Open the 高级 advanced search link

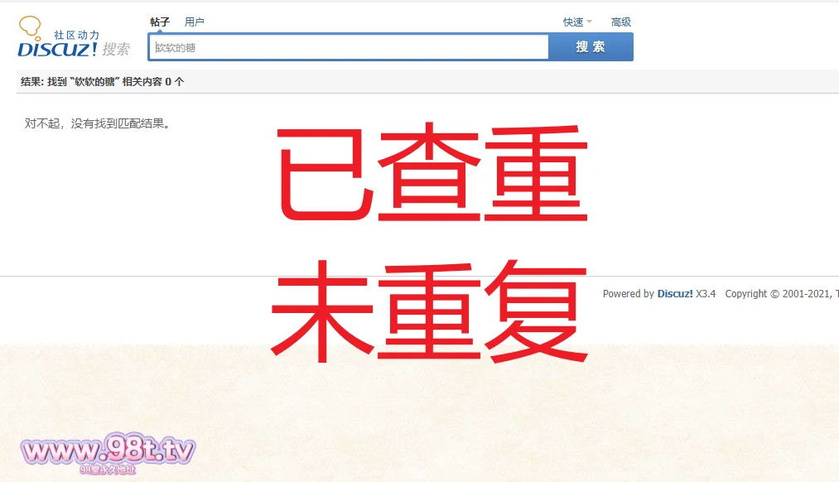point(621,22)
